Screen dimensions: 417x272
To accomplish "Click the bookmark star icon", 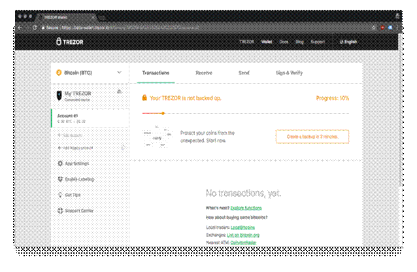I will [373, 27].
